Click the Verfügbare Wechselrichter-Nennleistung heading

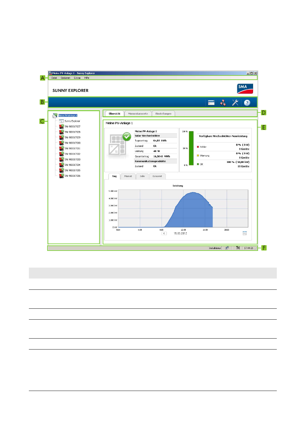(x=223, y=136)
